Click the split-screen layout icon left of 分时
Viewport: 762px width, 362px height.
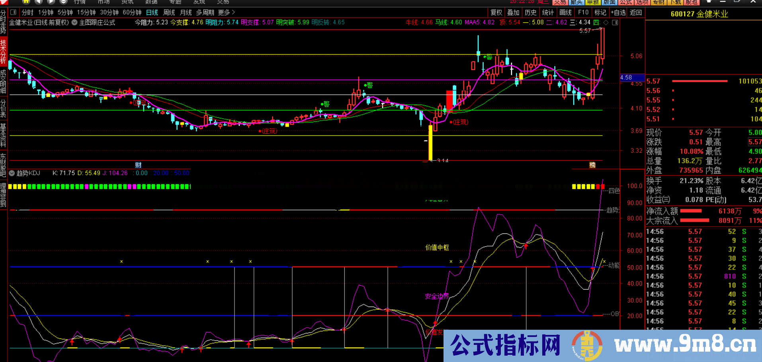(14, 12)
